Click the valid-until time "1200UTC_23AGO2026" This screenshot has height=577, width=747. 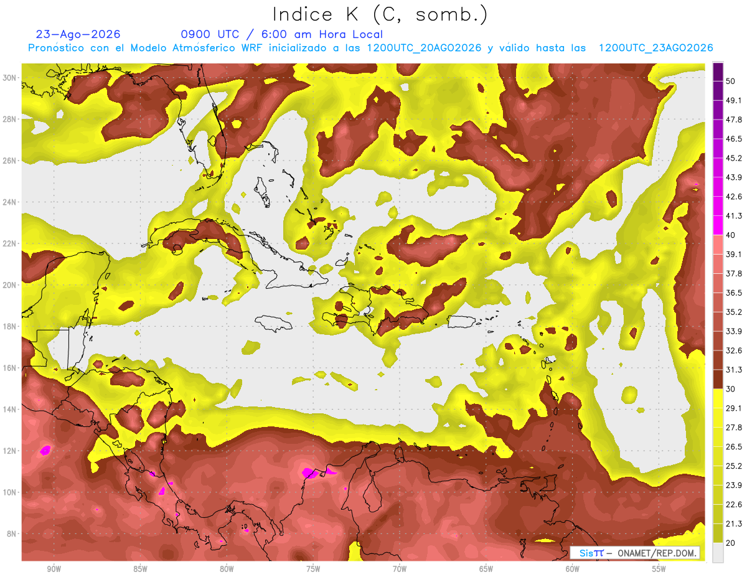655,48
